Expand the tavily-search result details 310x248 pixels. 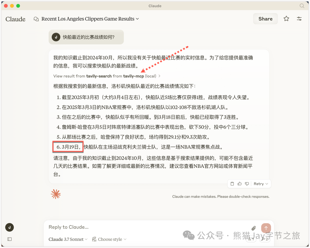click(x=106, y=76)
